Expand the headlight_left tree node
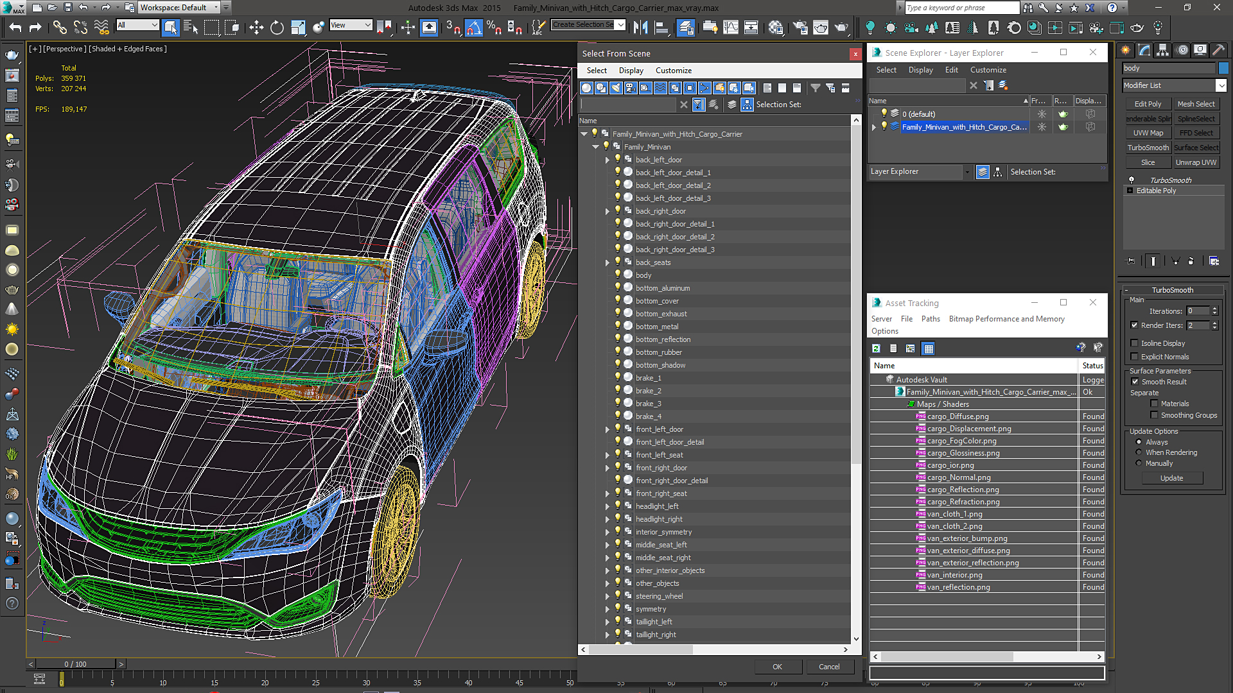 pyautogui.click(x=607, y=506)
